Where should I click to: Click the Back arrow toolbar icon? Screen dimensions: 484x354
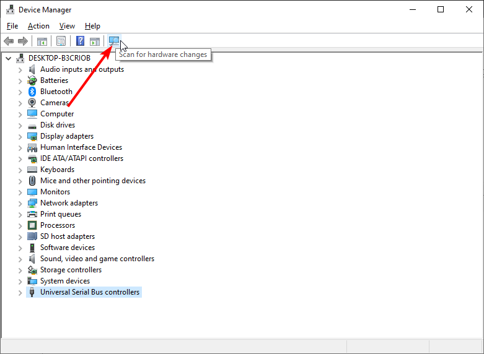tap(9, 41)
